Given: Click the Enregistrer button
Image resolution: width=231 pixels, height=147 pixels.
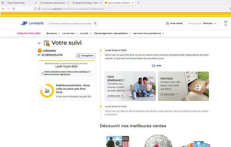Looking at the screenshot, I should (x=85, y=56).
